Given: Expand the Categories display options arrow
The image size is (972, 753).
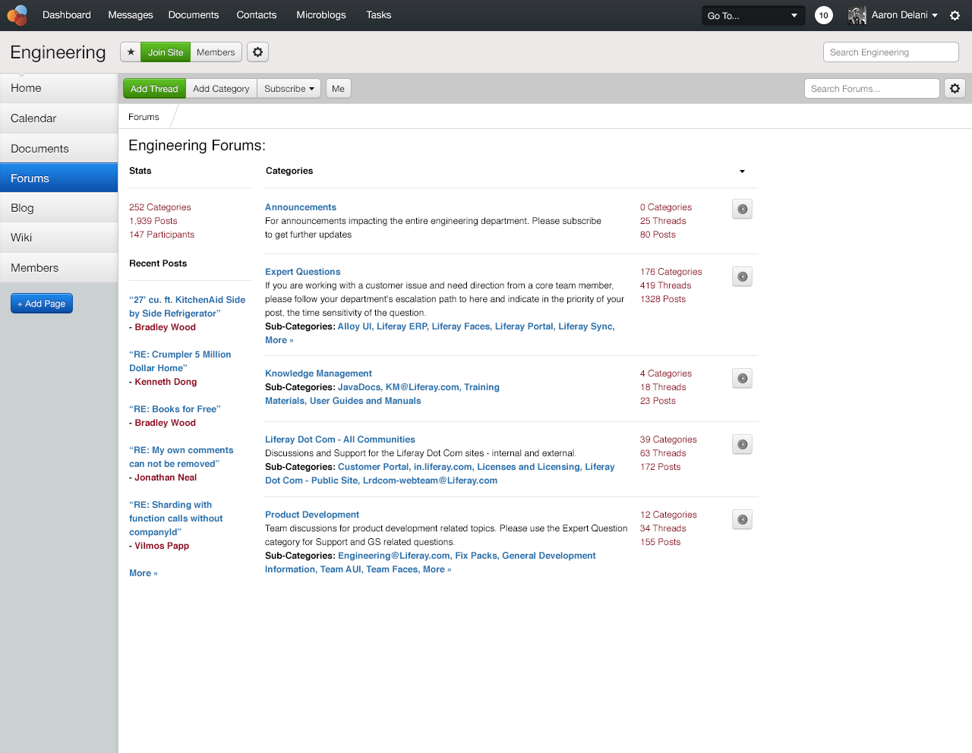Looking at the screenshot, I should [742, 172].
